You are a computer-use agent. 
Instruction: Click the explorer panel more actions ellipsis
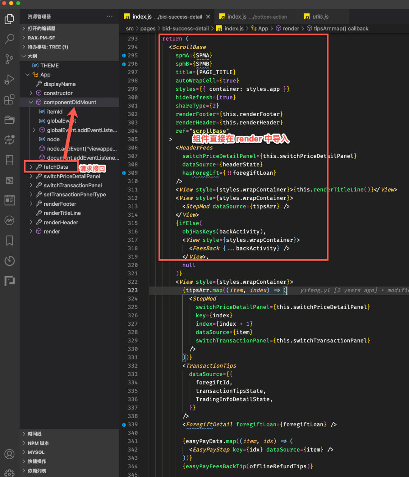coord(110,16)
